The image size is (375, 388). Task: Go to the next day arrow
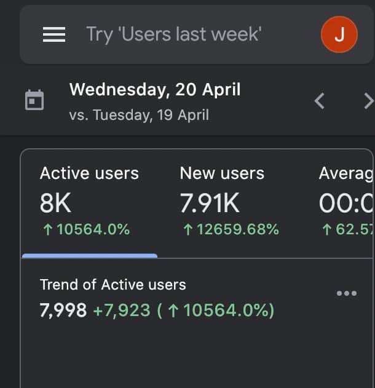coord(369,101)
